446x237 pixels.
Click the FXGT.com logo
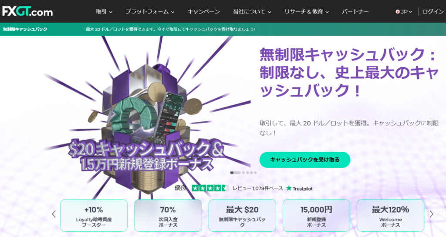coord(27,11)
